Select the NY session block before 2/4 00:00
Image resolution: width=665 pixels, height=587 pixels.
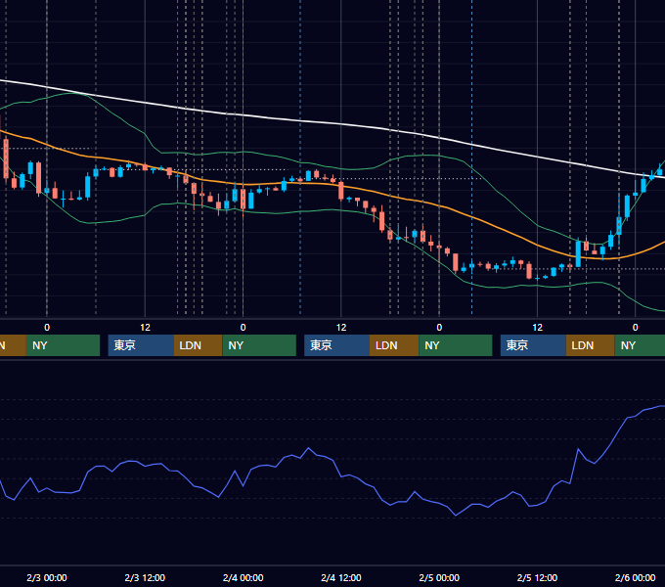pos(259,345)
